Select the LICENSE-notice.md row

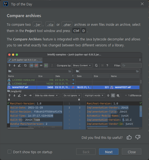tap(73, 80)
